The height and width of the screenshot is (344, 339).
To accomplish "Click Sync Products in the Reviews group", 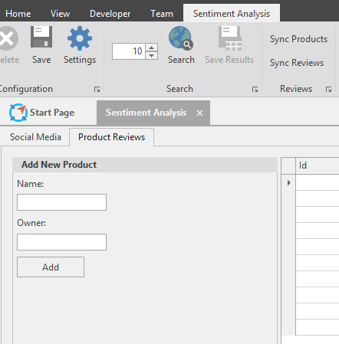I will [x=298, y=39].
